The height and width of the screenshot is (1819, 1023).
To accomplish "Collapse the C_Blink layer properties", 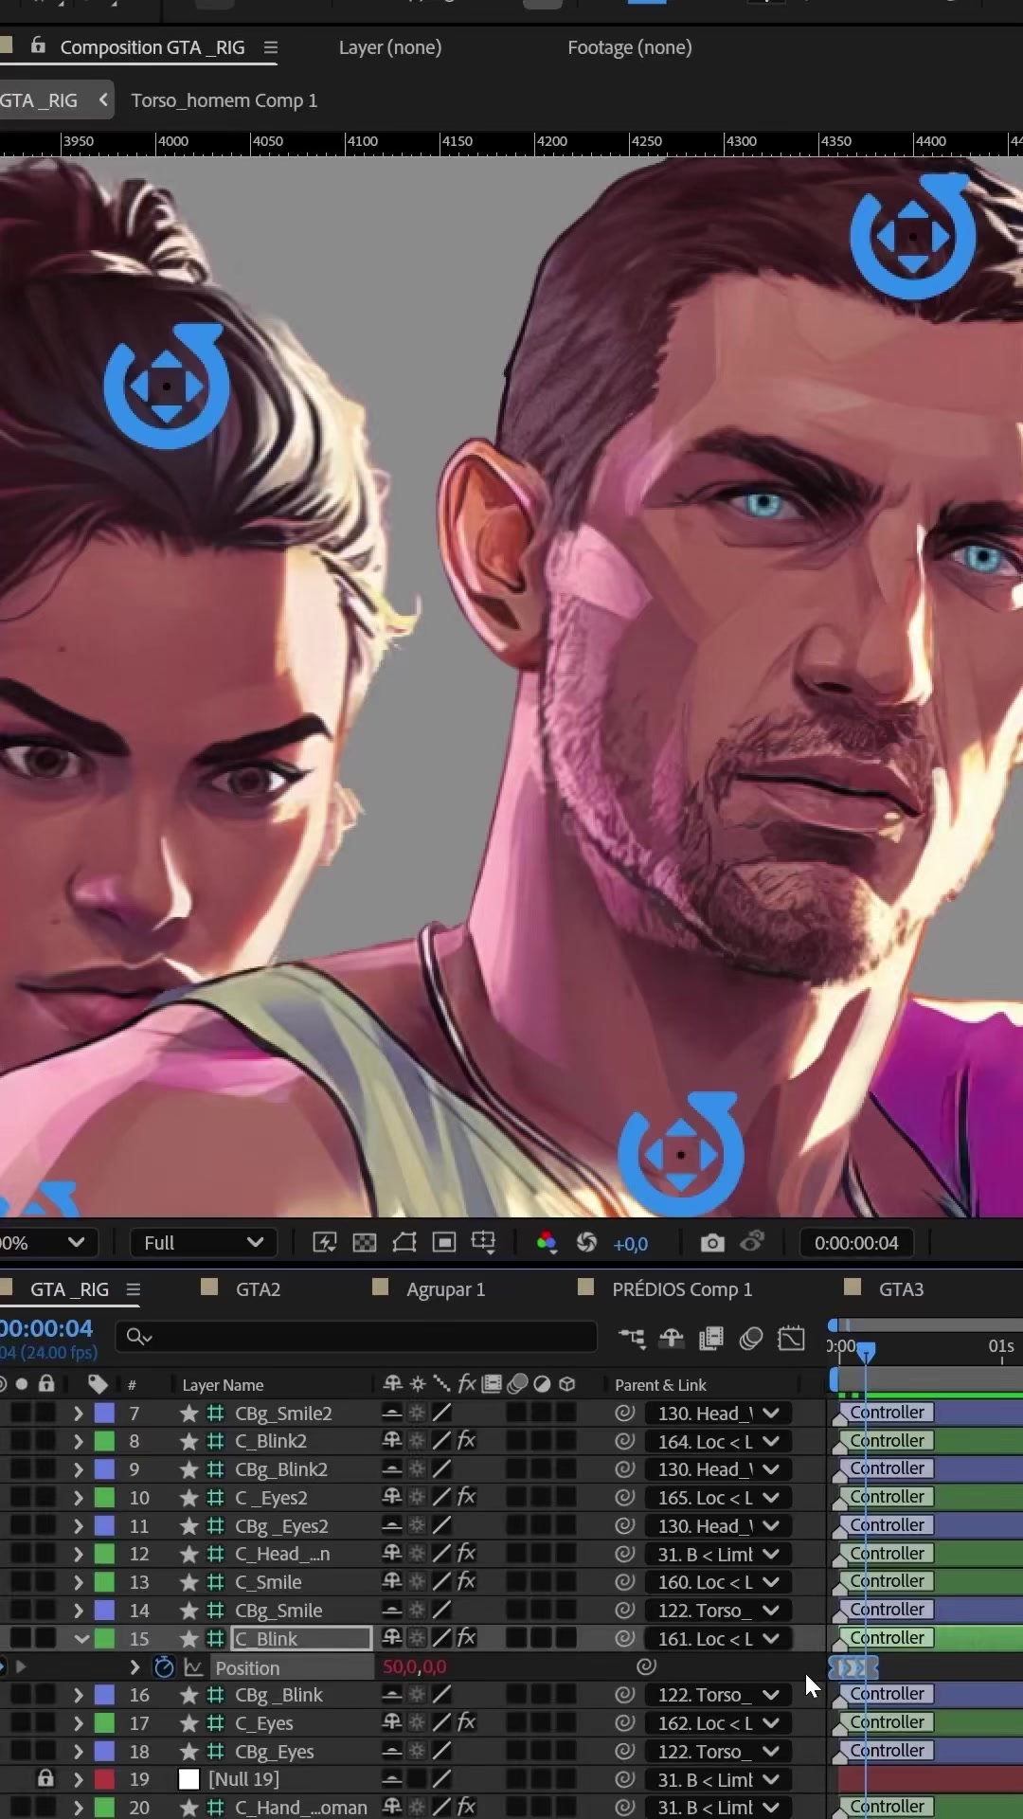I will pyautogui.click(x=81, y=1639).
